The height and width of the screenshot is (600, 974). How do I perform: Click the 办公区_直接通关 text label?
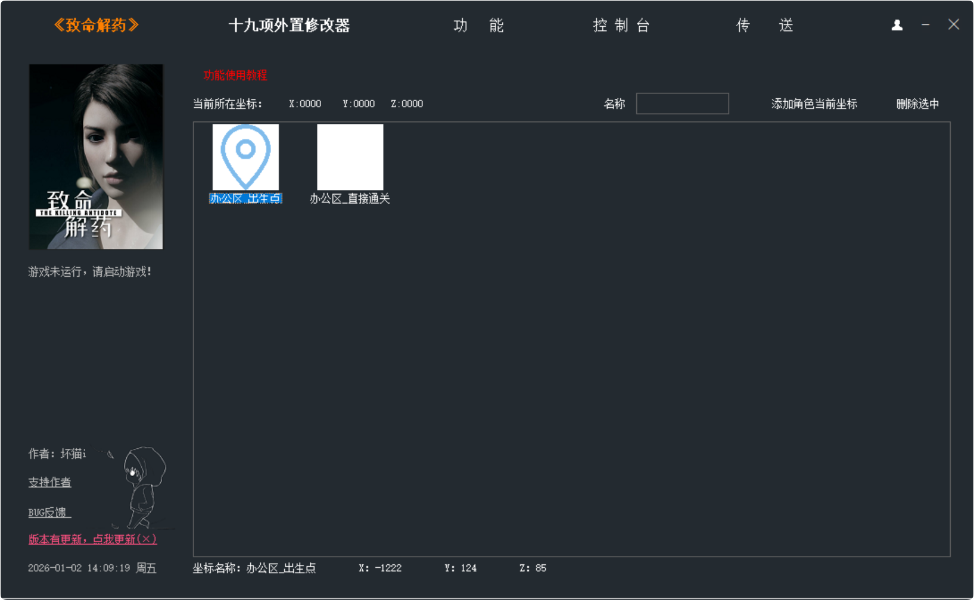(x=350, y=199)
